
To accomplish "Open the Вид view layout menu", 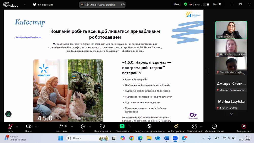I will pyautogui.click(x=217, y=4).
